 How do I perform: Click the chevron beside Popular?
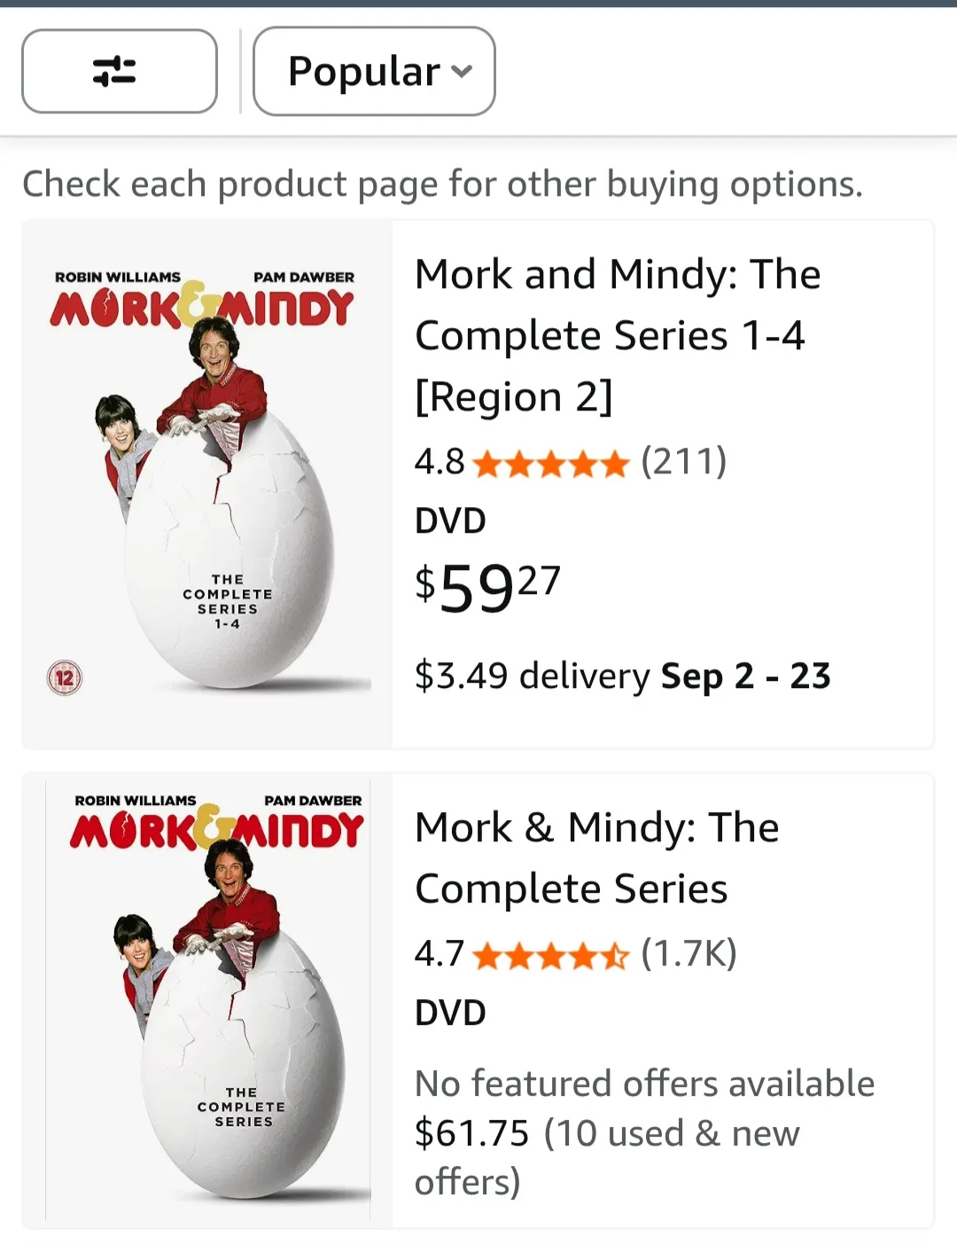(461, 73)
